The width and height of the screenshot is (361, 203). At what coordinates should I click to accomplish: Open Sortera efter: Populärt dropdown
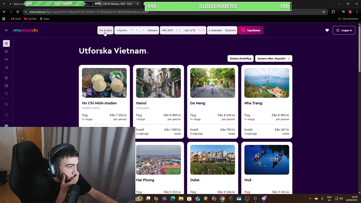(x=274, y=59)
